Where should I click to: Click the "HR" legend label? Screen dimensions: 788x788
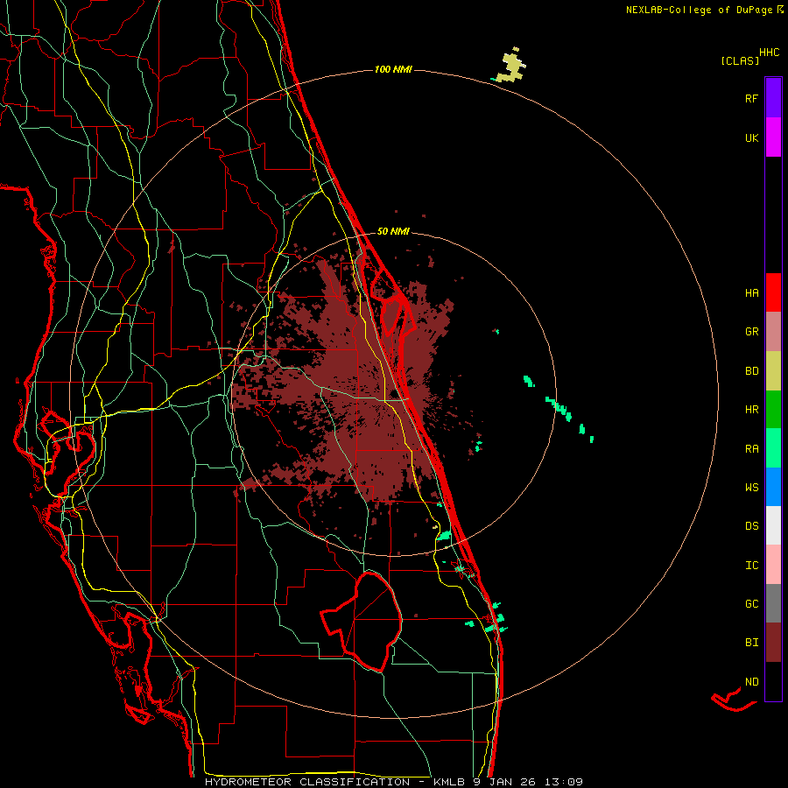pyautogui.click(x=751, y=410)
